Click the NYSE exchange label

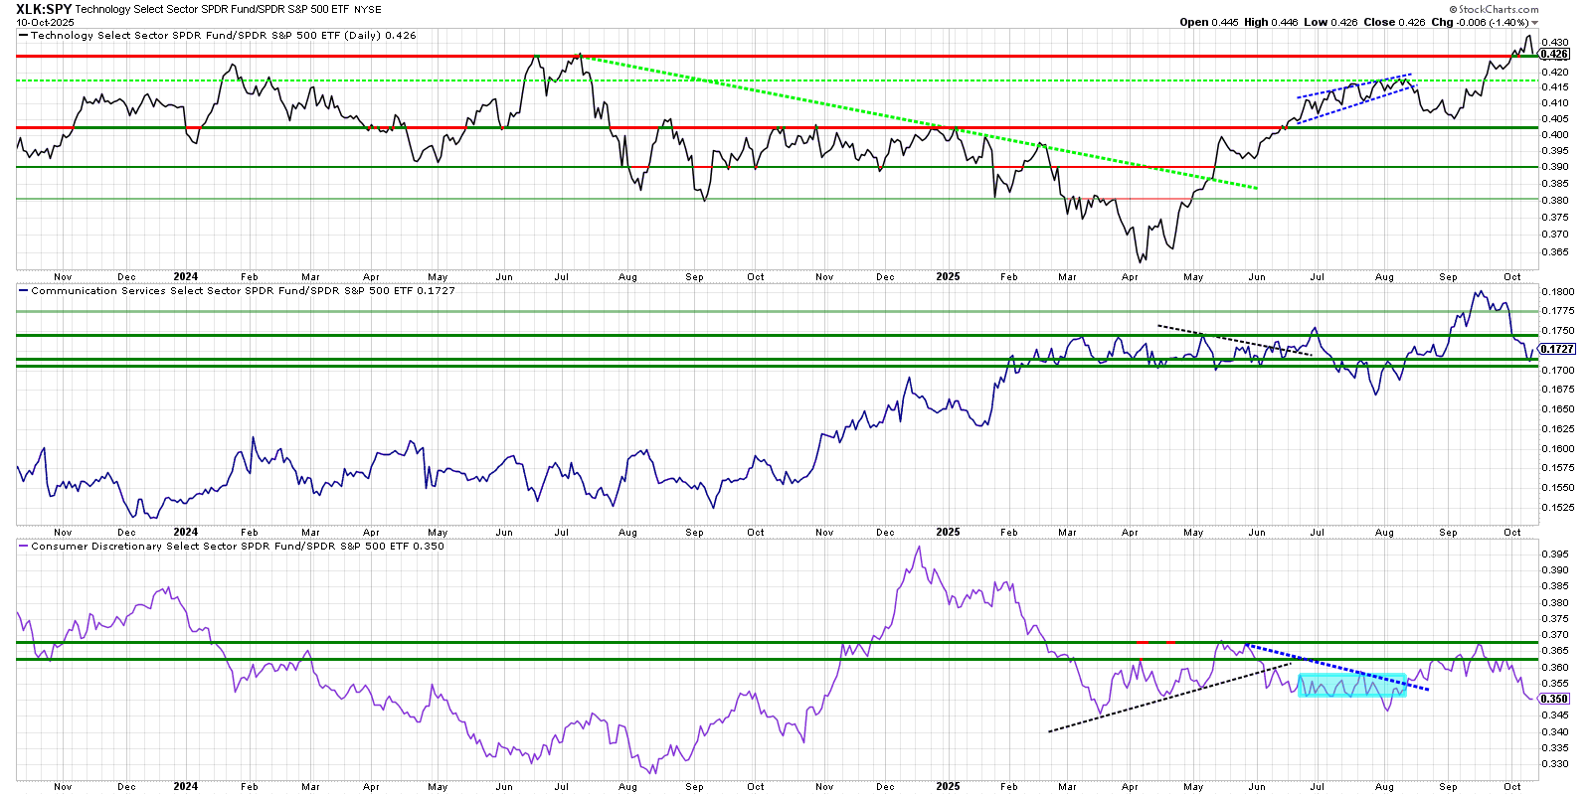[x=368, y=10]
